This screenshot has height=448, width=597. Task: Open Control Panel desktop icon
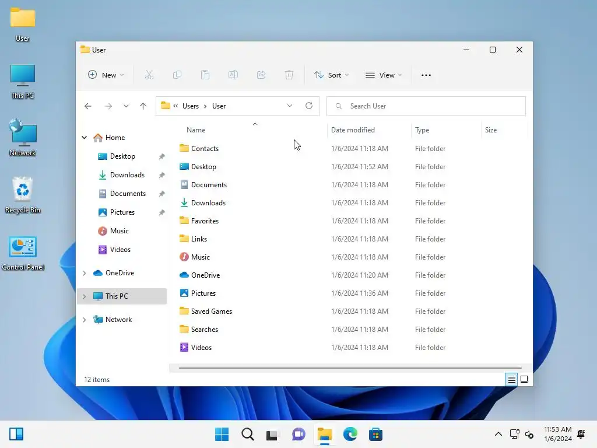(23, 253)
